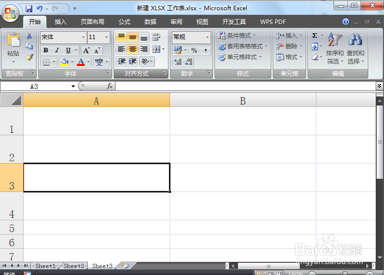Toggle wrap text icon
384x275 pixels.
point(156,37)
